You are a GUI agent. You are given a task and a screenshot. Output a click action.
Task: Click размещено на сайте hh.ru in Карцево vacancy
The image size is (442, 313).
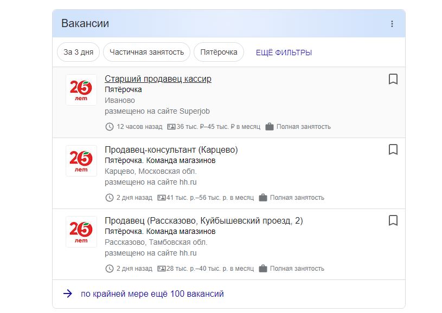151,182
